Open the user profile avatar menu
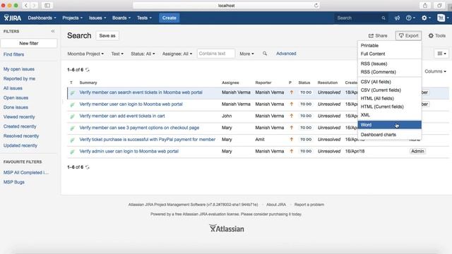The image size is (452, 254). (443, 18)
